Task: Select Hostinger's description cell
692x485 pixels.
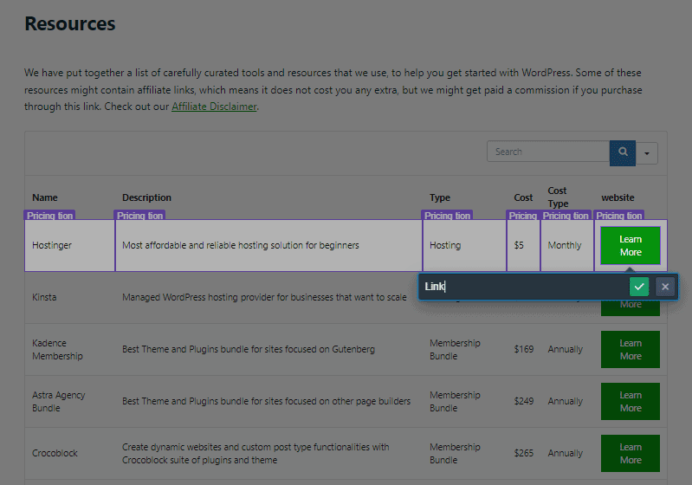Action: pos(268,245)
